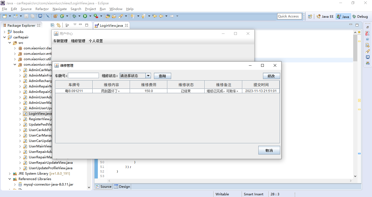Click the New Java Package icon

point(55,16)
